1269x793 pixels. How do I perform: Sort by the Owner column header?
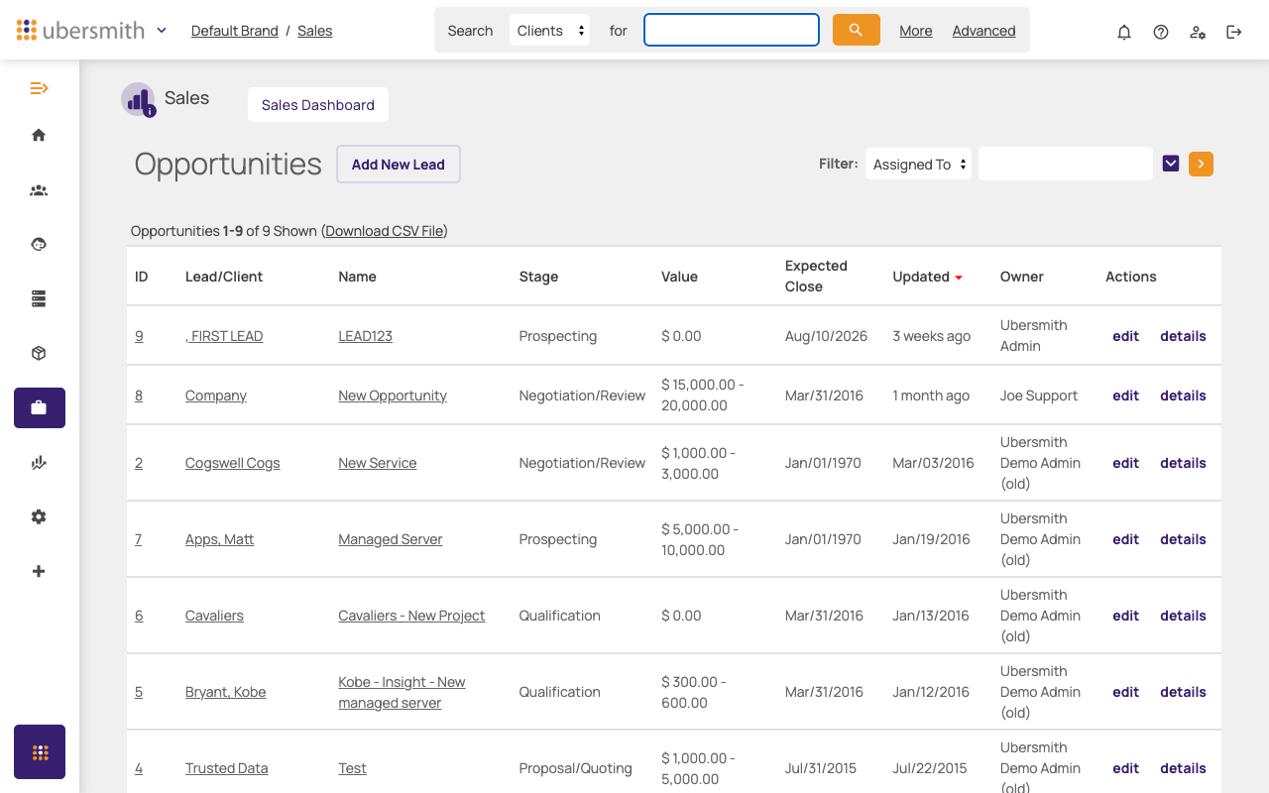[1022, 277]
